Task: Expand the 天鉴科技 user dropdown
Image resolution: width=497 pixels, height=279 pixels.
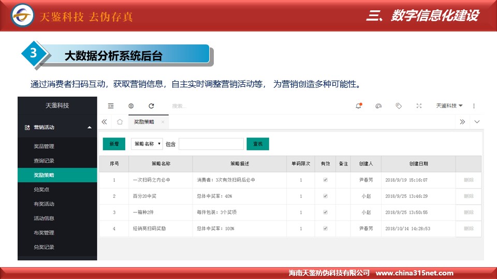Action: click(449, 106)
